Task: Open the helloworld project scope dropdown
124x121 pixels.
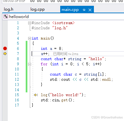Action: click(x=63, y=17)
